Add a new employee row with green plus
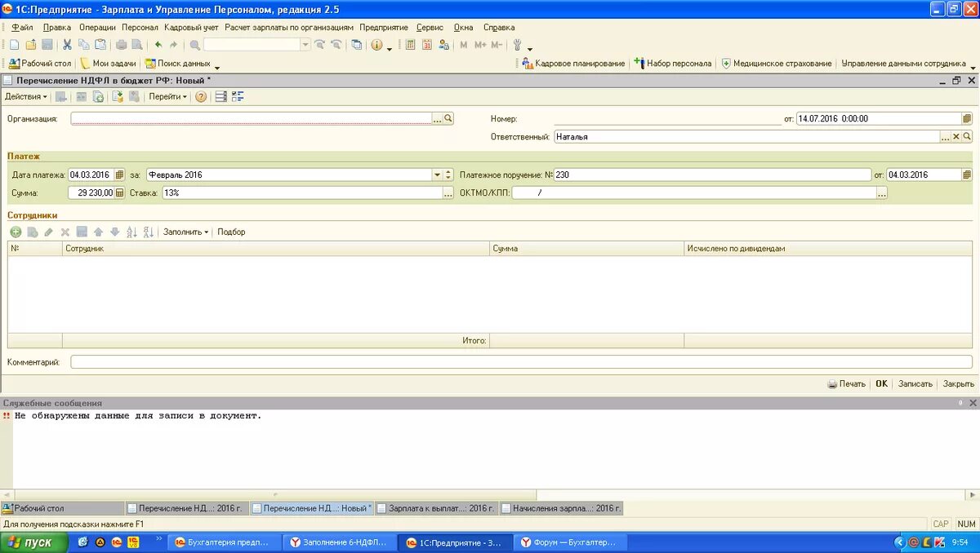Image resolution: width=980 pixels, height=553 pixels. pos(16,232)
